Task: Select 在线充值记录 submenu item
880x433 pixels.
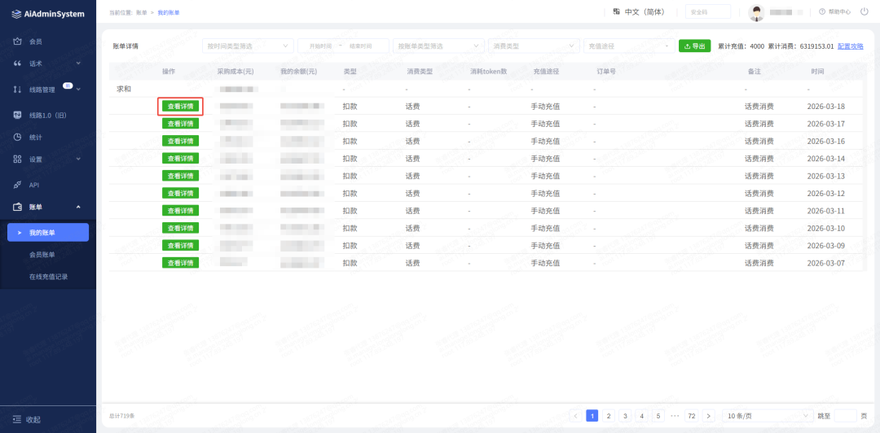Action: [49, 277]
